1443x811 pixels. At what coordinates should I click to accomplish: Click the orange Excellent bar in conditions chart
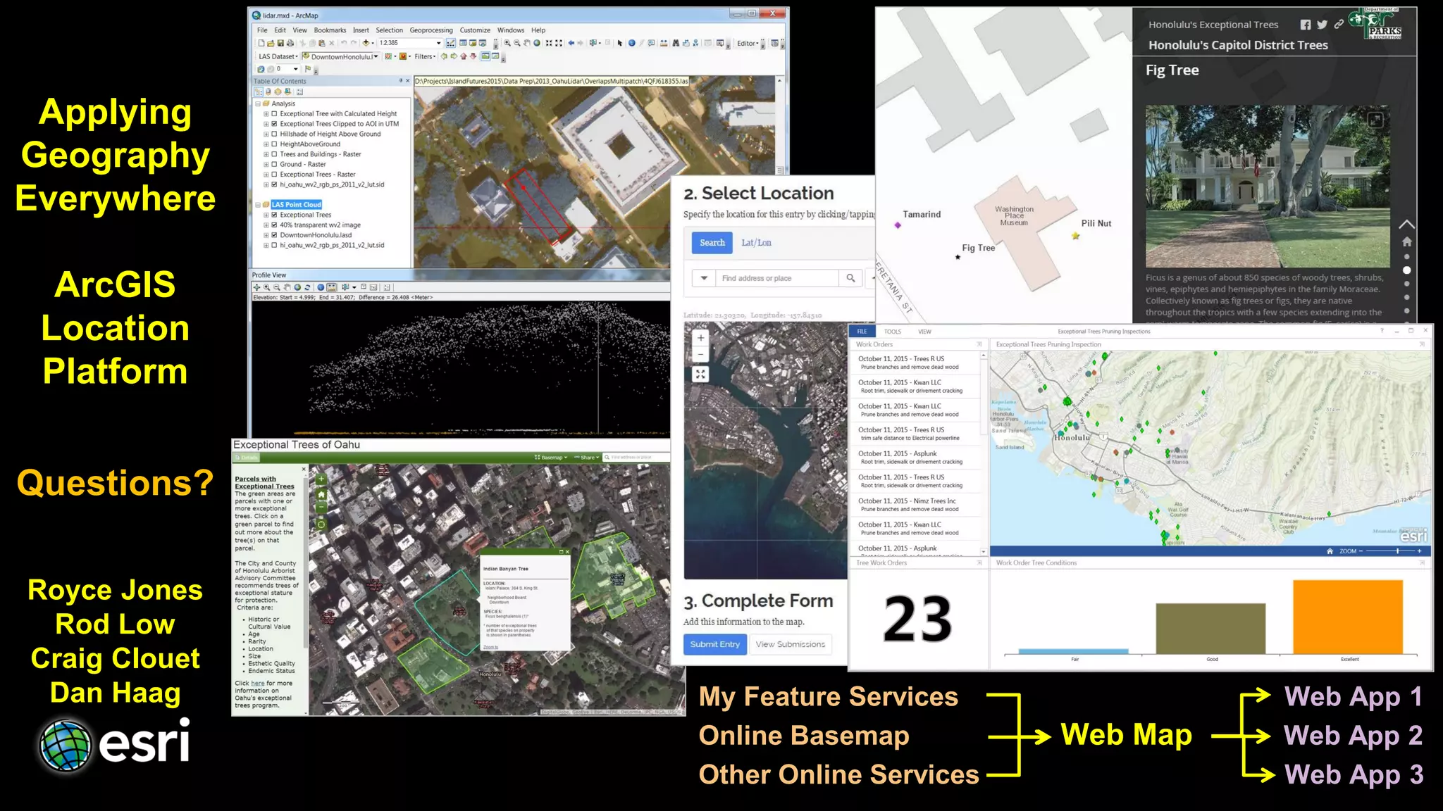(1348, 617)
